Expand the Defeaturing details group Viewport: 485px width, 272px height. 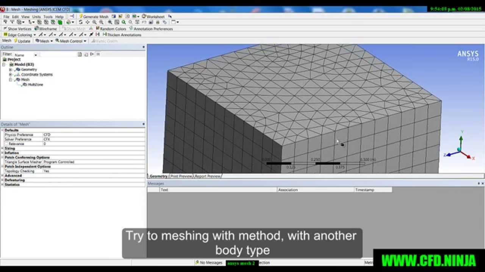pos(2,180)
